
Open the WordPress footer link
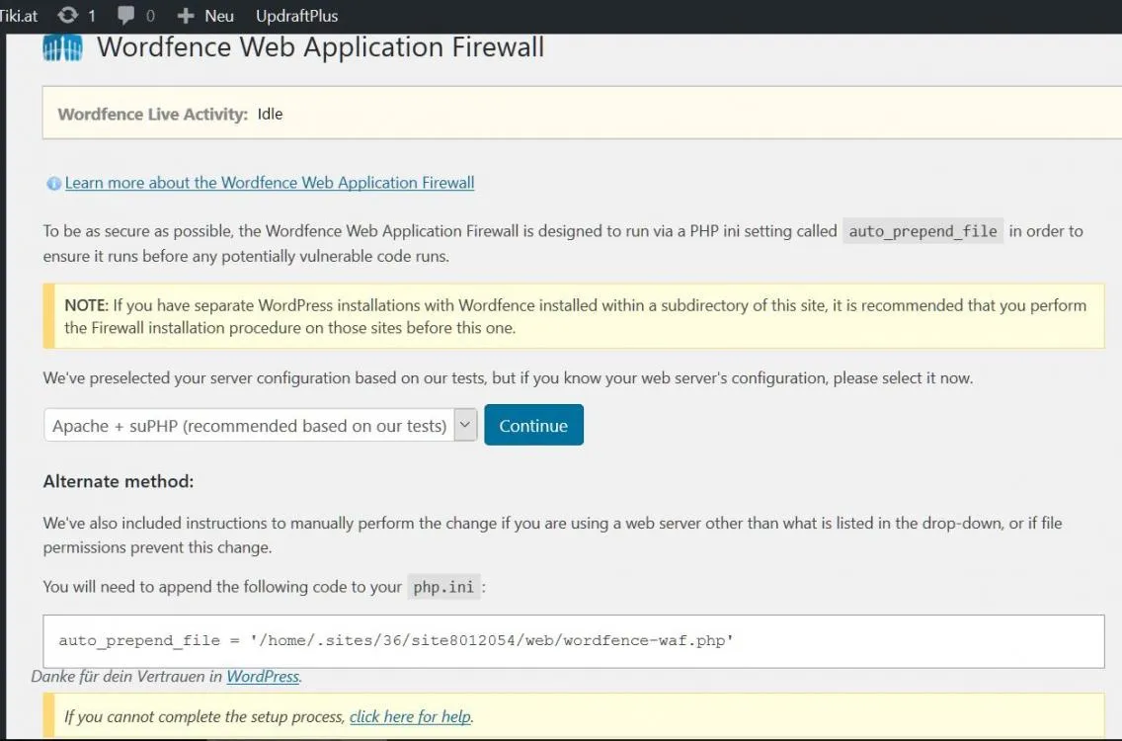pyautogui.click(x=263, y=677)
